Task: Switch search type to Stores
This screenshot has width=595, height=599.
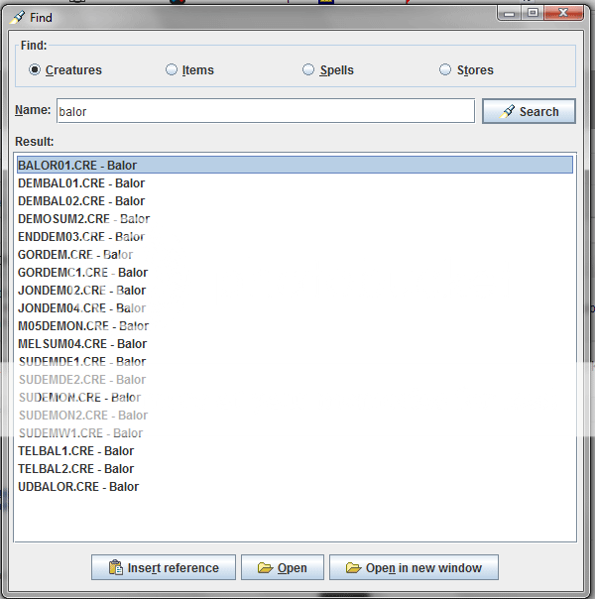Action: pos(445,70)
